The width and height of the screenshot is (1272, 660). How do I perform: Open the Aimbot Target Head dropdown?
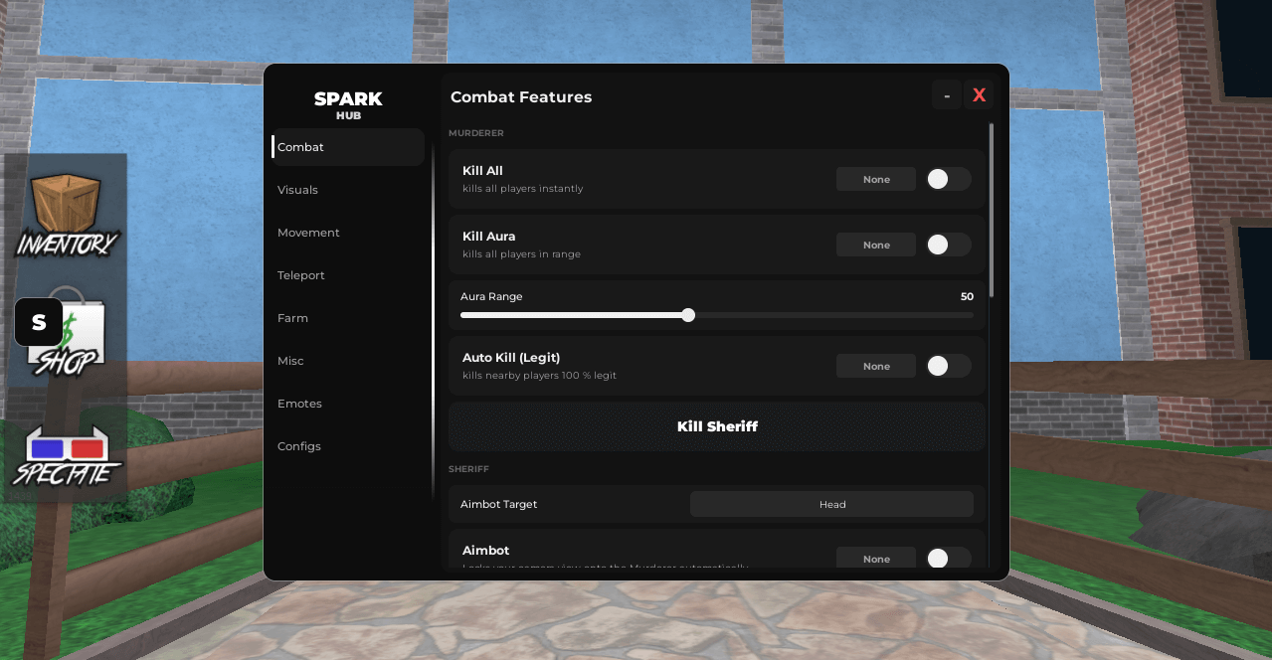tap(831, 504)
